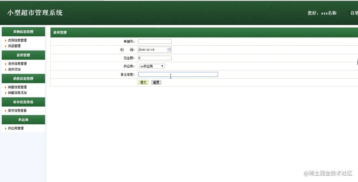358x182 pixels.
Task: Click the 注销 logout link in header
Action: (354, 13)
